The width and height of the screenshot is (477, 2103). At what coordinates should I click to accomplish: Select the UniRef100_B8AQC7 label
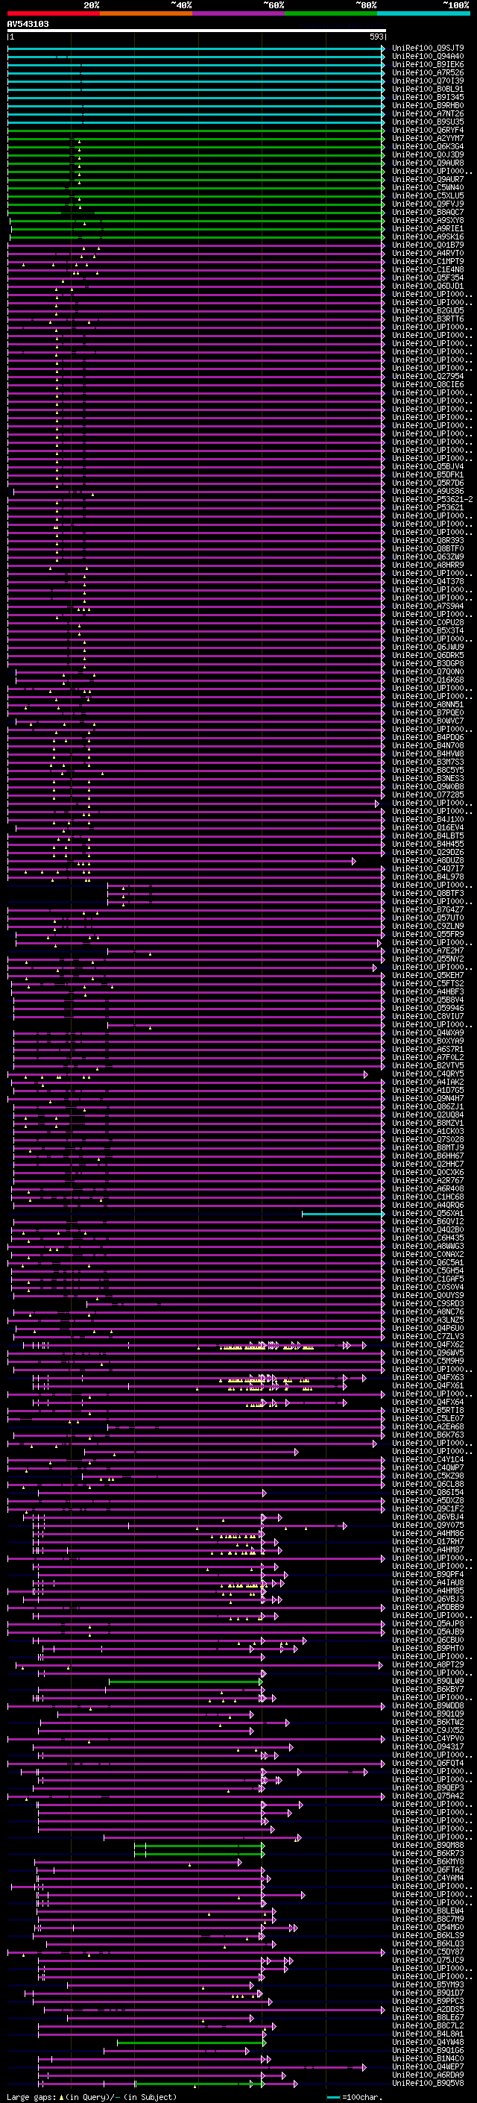coord(428,213)
